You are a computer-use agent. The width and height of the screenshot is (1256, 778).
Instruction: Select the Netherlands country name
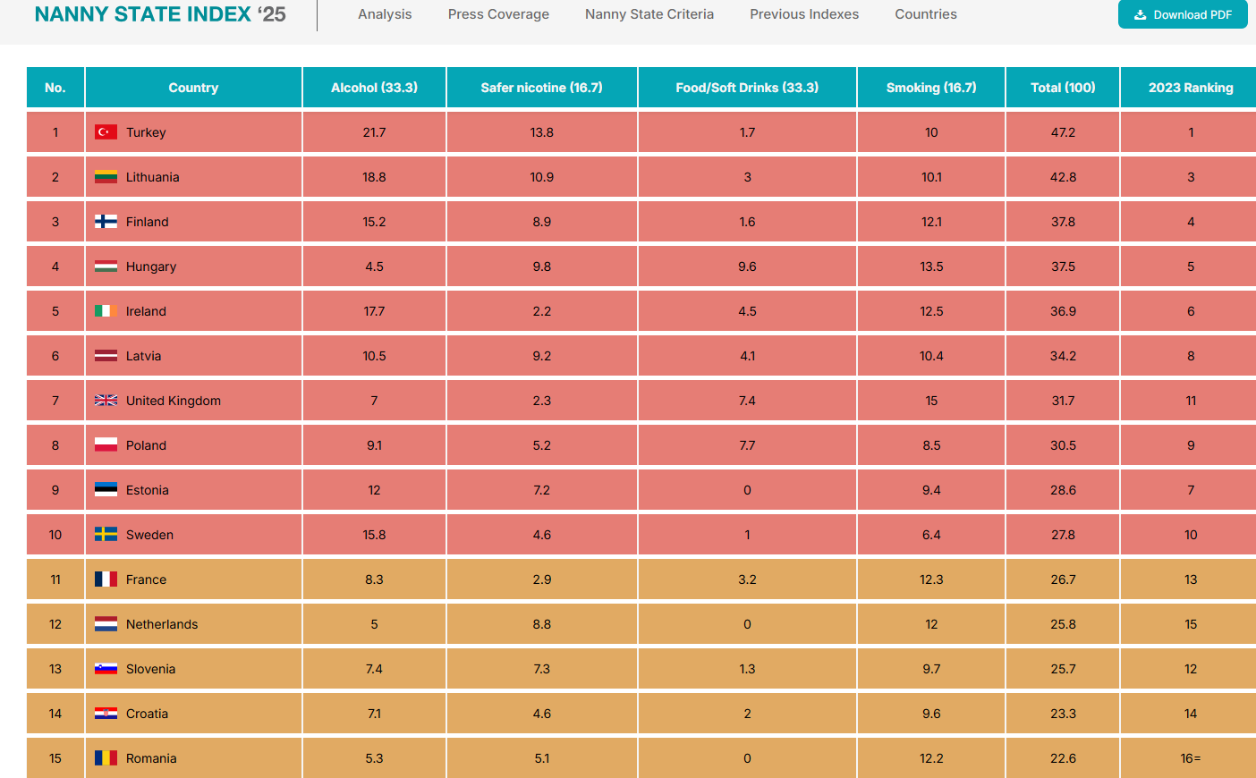pos(162,624)
